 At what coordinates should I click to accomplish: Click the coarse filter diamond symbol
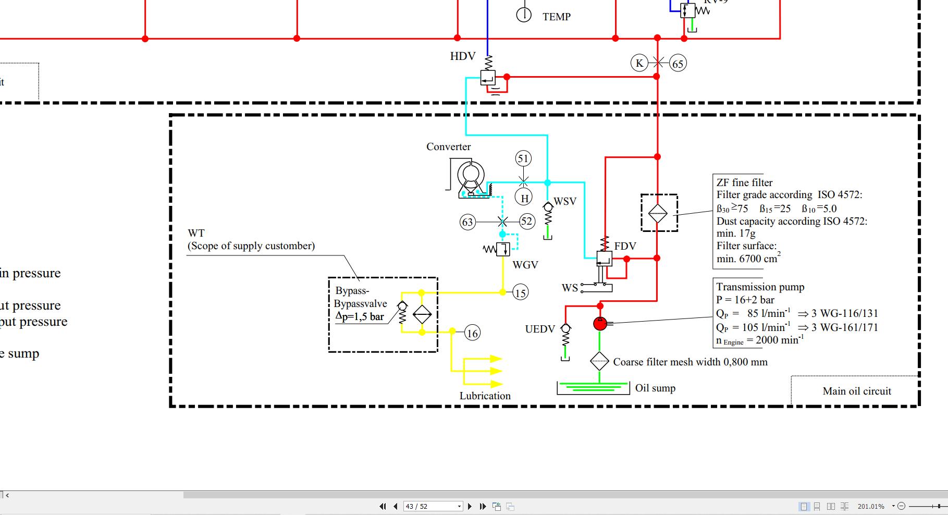(x=599, y=361)
